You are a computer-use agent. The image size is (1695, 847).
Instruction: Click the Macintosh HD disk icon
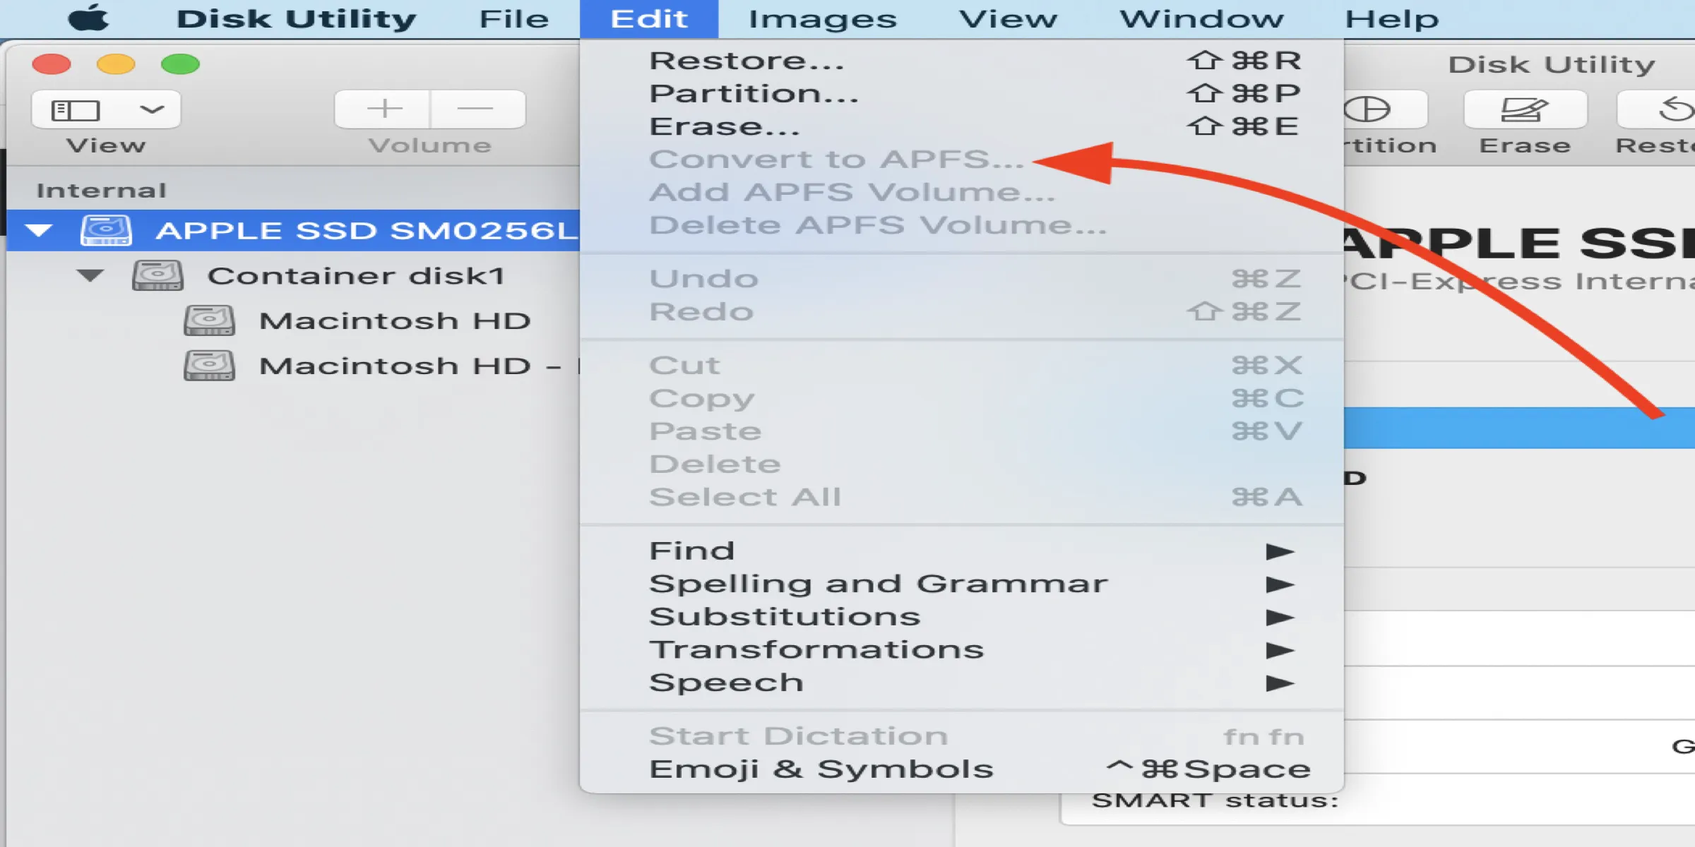(x=209, y=320)
